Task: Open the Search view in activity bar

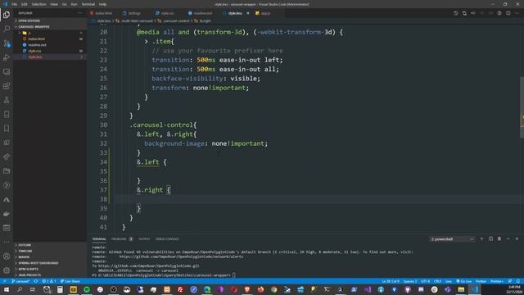Action: click(x=7, y=29)
